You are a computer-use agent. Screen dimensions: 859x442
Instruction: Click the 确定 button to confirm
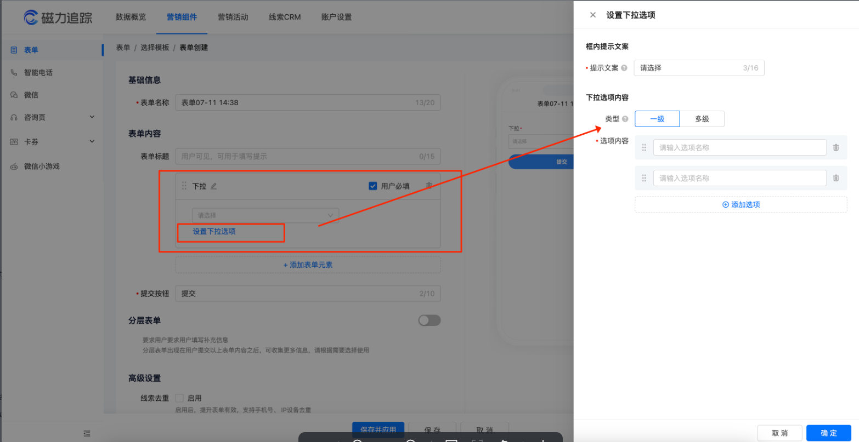[828, 433]
